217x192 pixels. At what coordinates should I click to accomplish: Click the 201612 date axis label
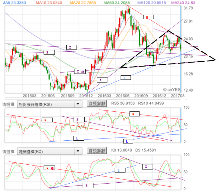pyautogui.click(x=159, y=96)
